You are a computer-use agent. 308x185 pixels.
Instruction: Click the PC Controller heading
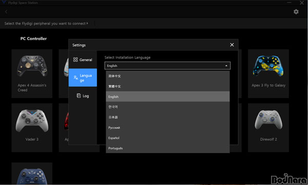[33, 39]
